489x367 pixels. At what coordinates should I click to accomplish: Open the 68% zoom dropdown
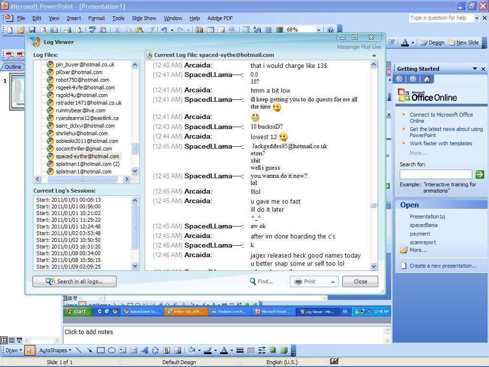click(319, 30)
